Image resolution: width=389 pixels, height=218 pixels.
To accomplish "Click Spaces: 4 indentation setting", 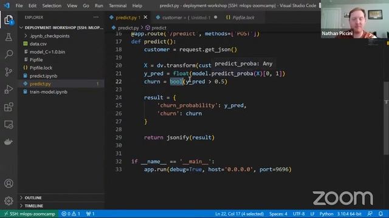I will tap(278, 214).
